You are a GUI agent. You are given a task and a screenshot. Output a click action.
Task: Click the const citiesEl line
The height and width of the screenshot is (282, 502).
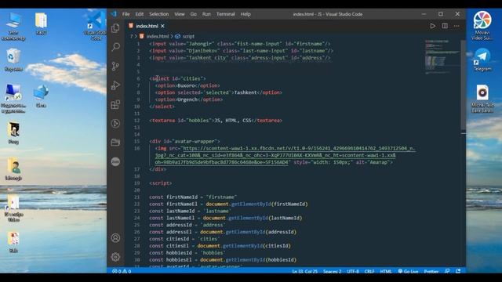click(x=220, y=246)
